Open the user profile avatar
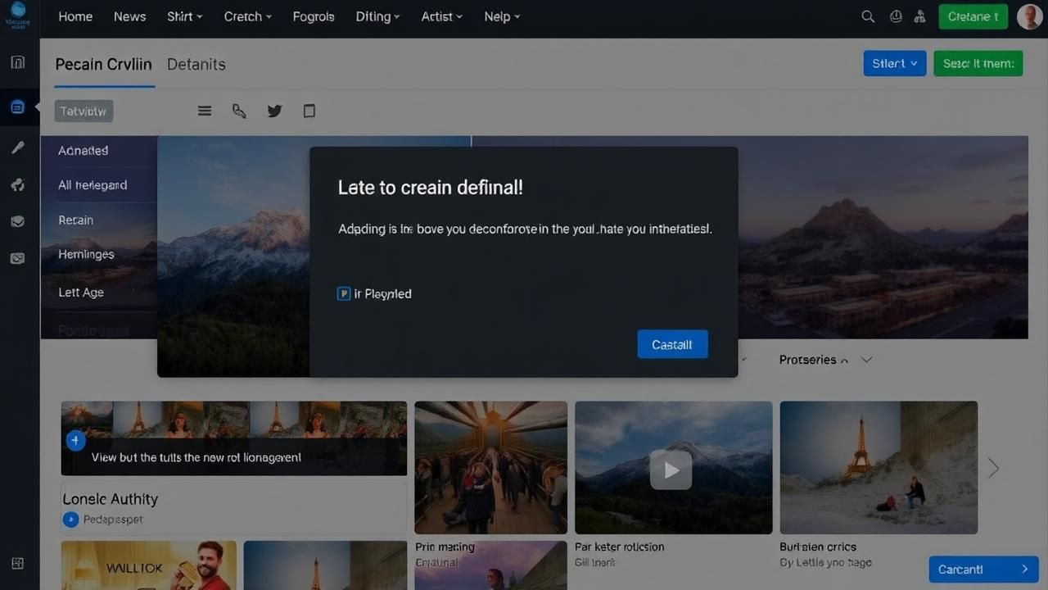1048x590 pixels. [1029, 16]
